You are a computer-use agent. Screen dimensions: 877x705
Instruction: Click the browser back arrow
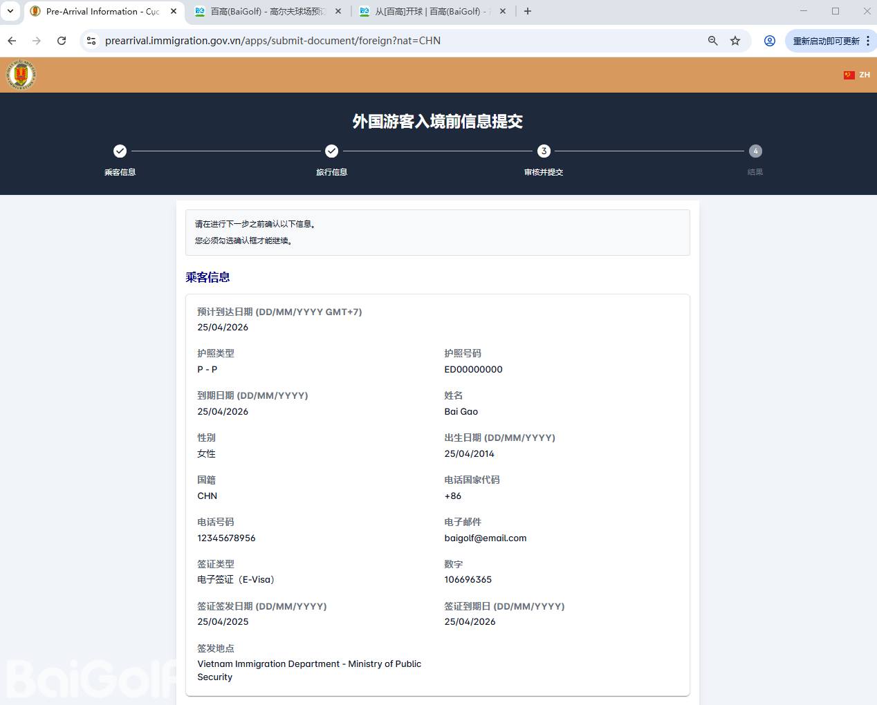point(12,41)
